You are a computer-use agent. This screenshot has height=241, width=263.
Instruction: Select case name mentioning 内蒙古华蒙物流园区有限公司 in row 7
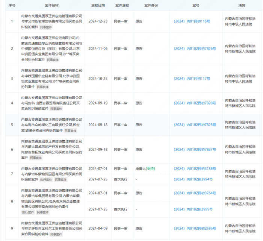coord(52,174)
